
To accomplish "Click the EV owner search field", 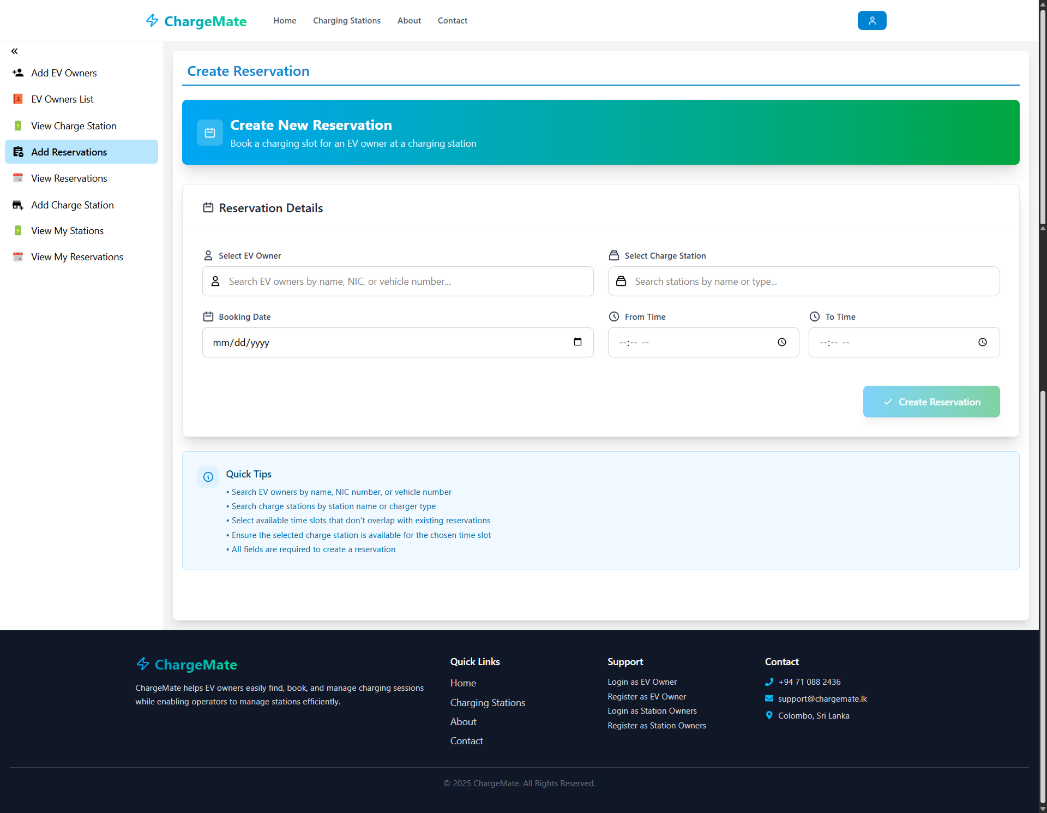I will [398, 281].
